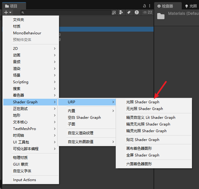Select 材质 in the create menu
Screen dimensions: 199x189
[31, 26]
